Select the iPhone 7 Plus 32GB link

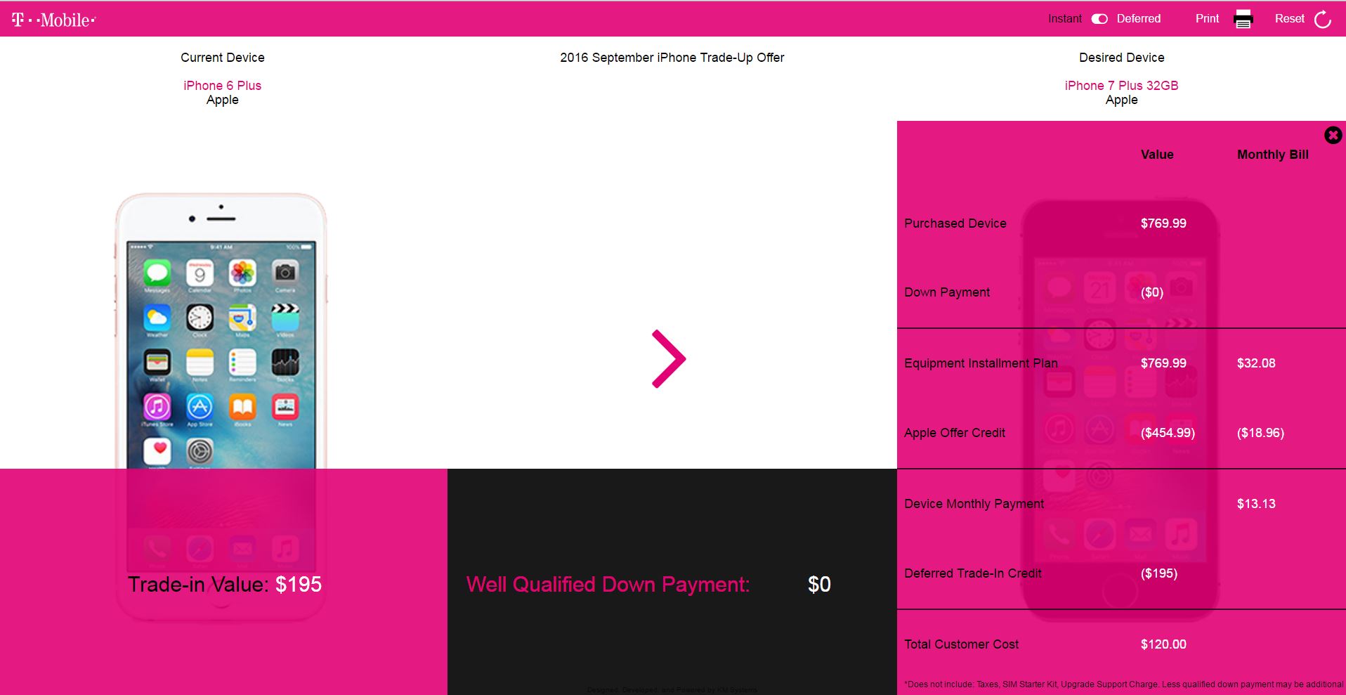(1121, 86)
